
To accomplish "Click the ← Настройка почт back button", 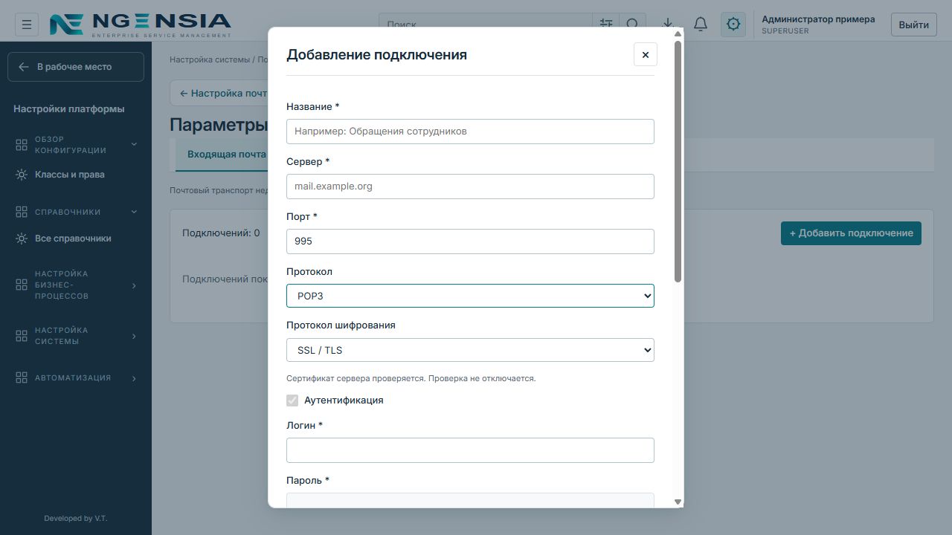I will pyautogui.click(x=223, y=94).
